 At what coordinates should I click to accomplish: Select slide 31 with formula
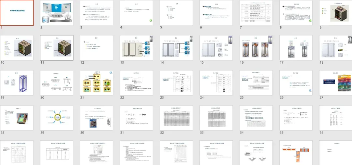137,118
